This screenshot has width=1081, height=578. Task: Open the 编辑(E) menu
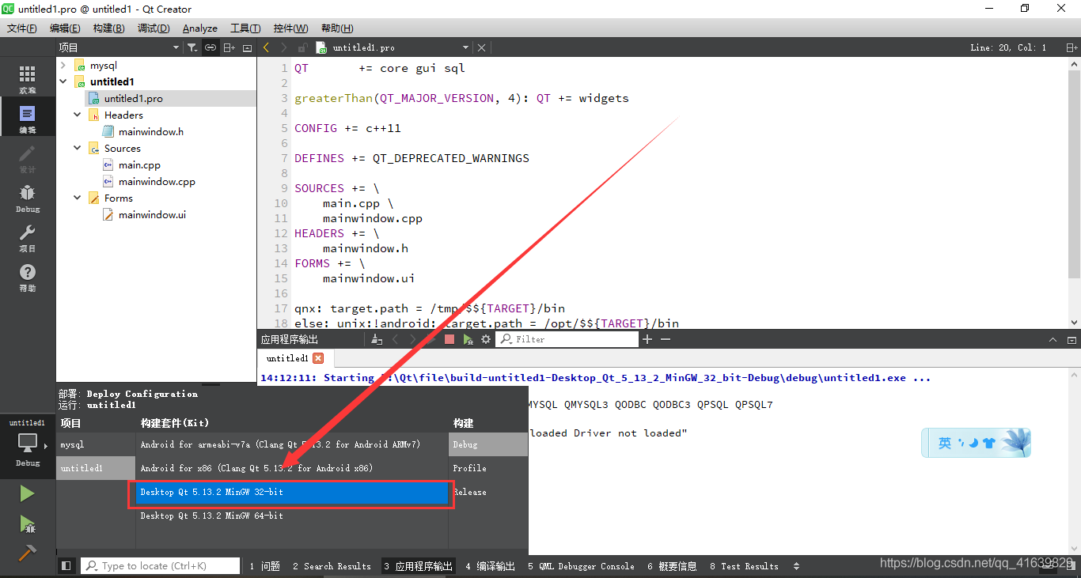click(x=65, y=28)
